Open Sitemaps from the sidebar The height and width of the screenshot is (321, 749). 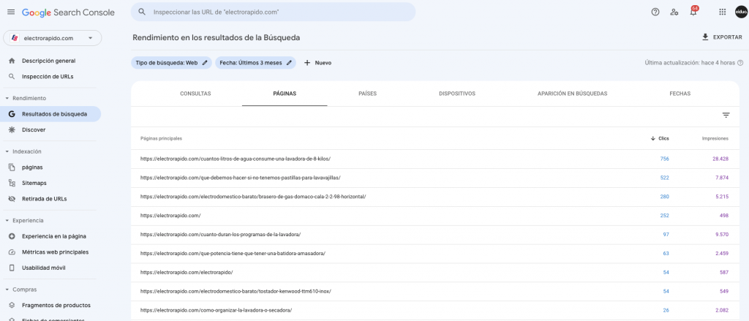point(34,183)
